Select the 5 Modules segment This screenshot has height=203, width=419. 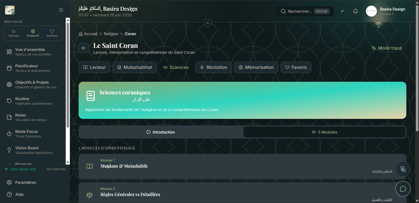point(324,132)
